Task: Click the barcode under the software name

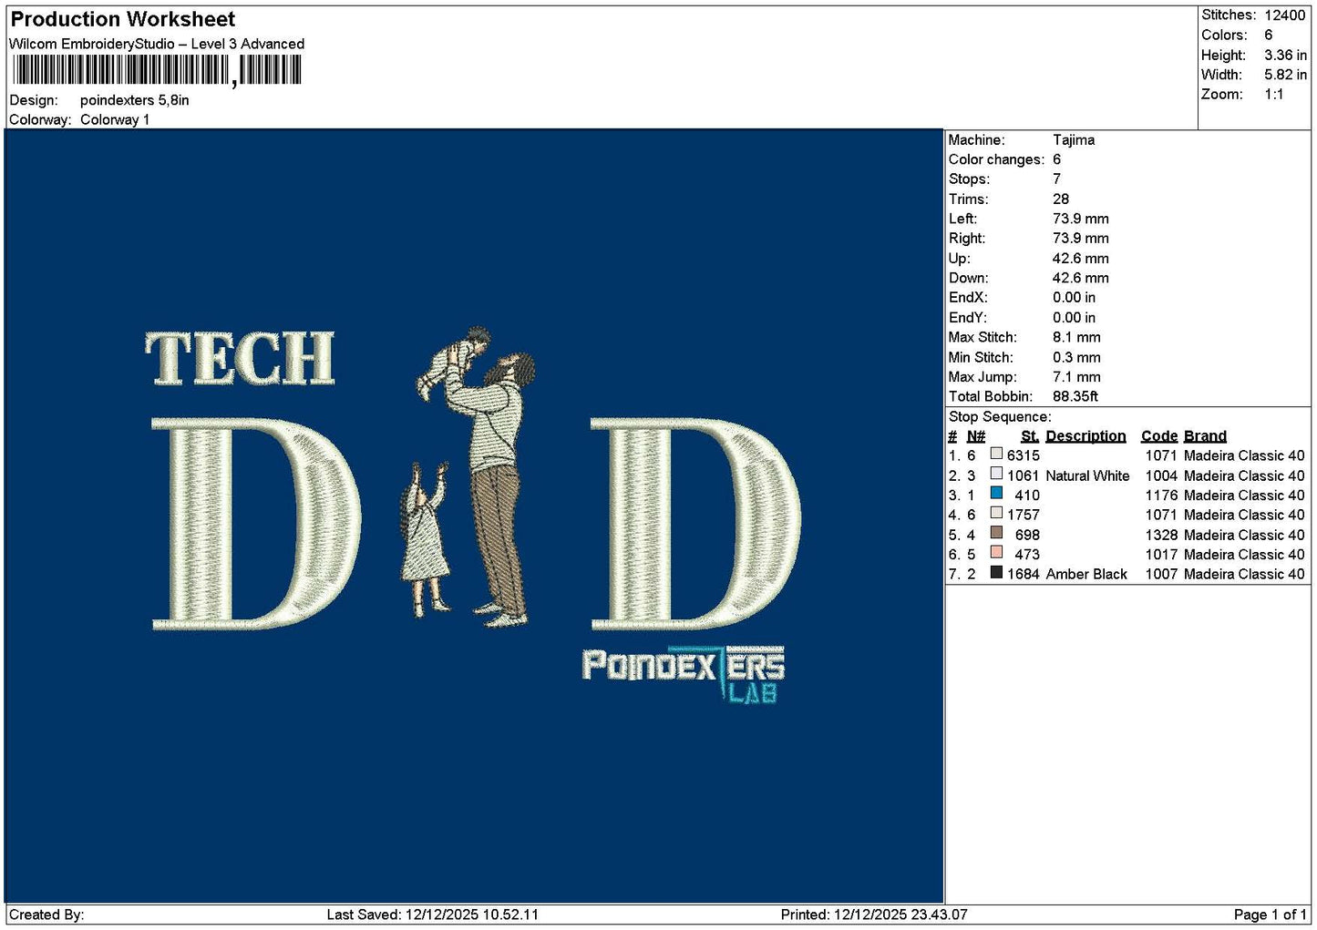Action: click(157, 70)
